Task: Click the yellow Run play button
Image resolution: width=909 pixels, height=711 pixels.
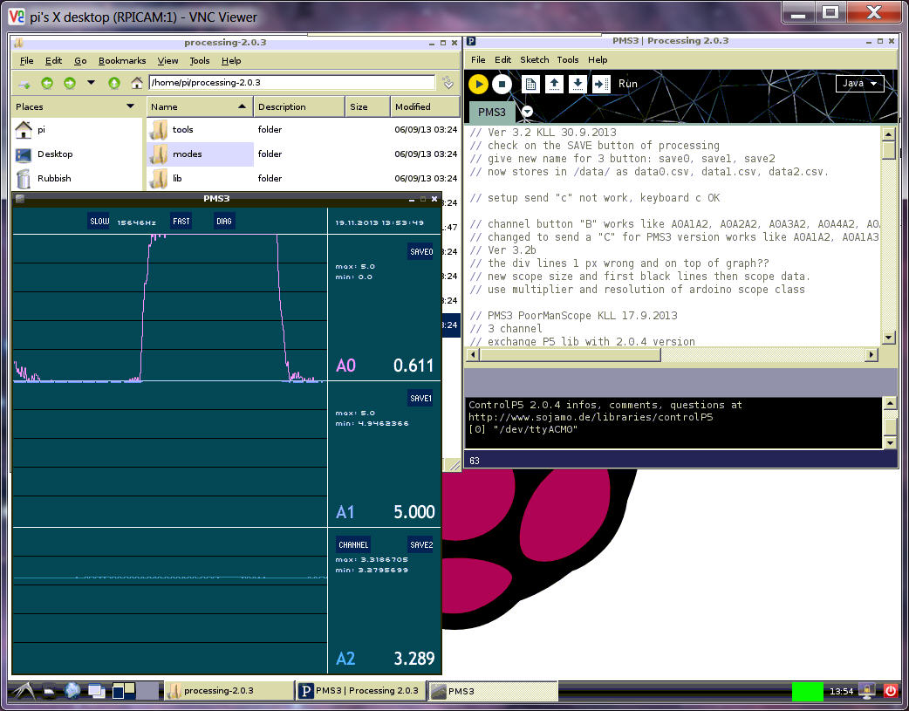Action: (x=478, y=84)
